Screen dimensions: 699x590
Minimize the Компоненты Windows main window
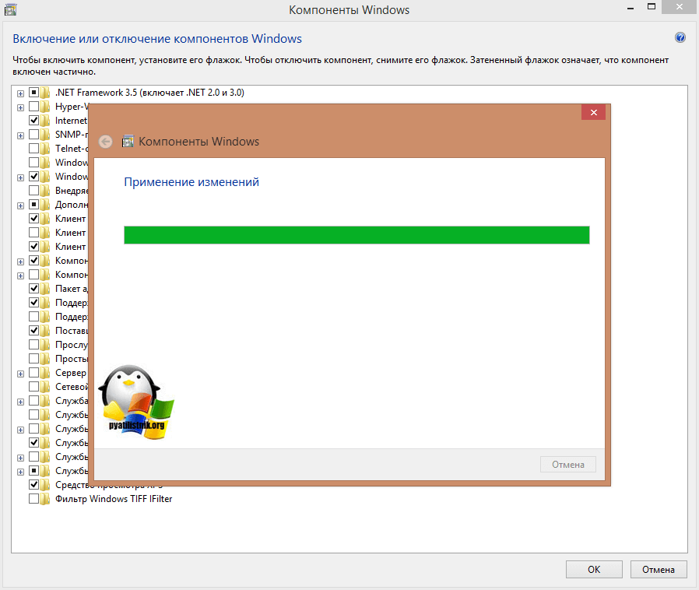coord(631,8)
